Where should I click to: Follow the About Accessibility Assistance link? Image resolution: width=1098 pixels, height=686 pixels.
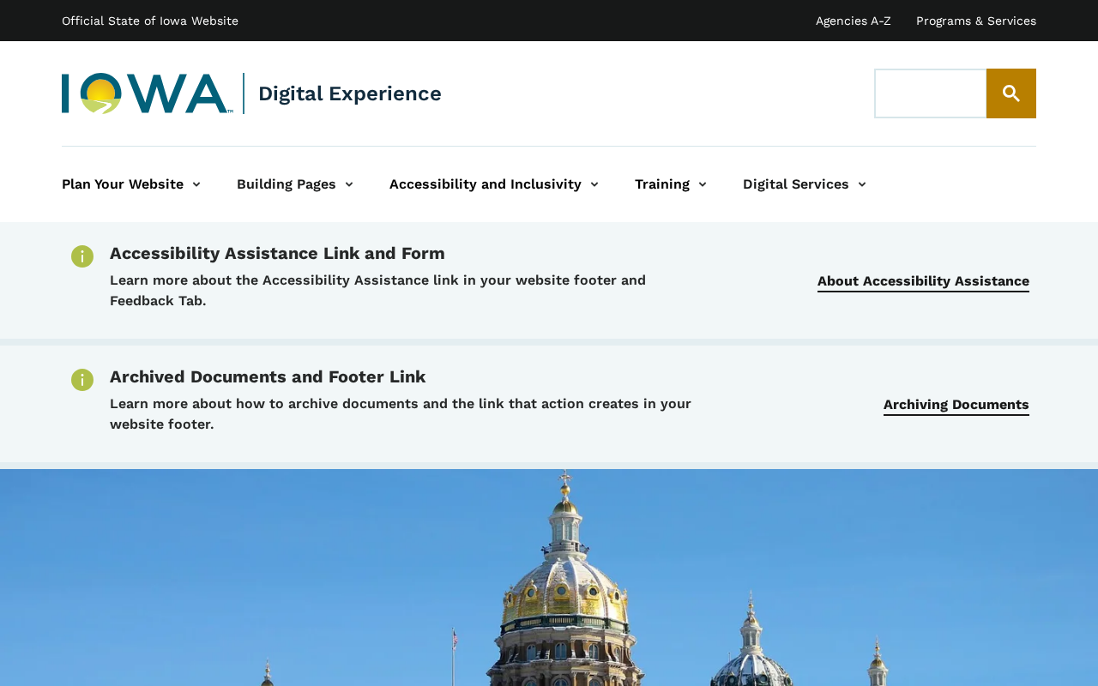click(923, 281)
